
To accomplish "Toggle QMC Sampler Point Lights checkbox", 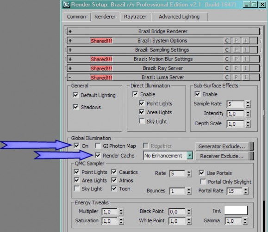I will point(76,172).
